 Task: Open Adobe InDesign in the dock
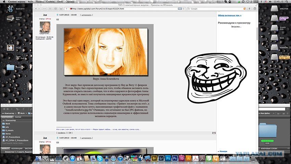[182, 159]
